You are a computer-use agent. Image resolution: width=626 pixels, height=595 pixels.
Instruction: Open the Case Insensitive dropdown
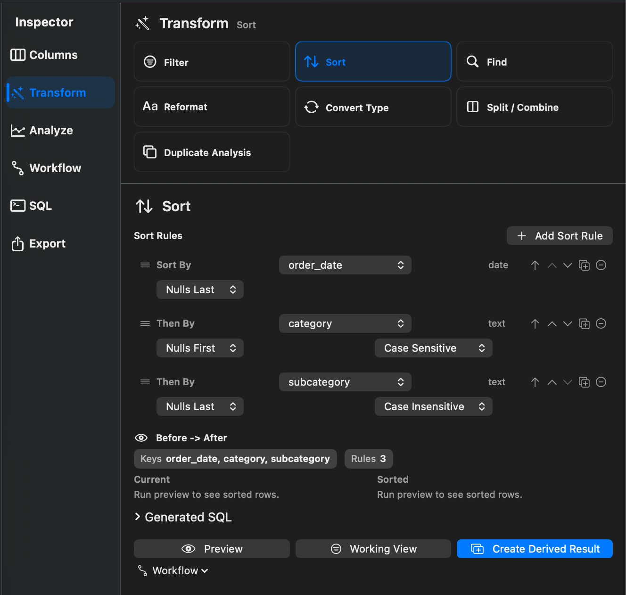tap(434, 406)
